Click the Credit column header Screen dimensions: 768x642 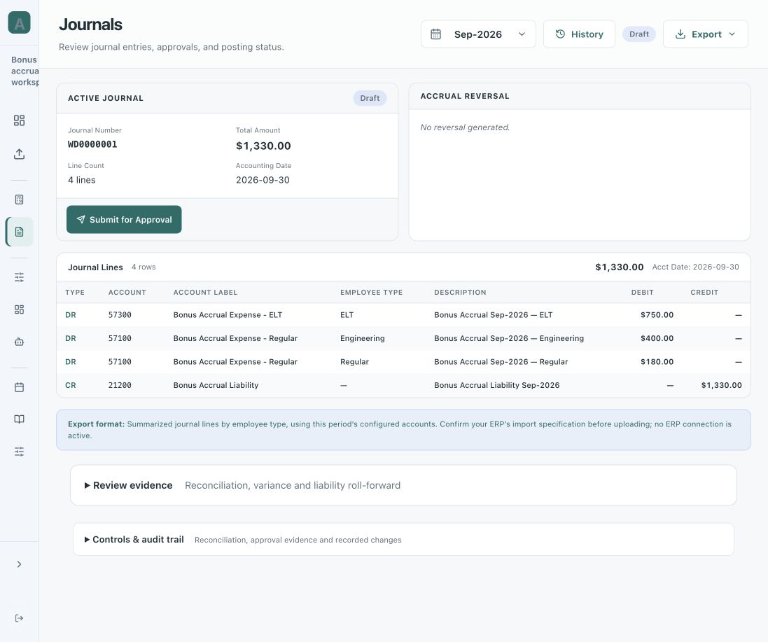[x=704, y=293]
